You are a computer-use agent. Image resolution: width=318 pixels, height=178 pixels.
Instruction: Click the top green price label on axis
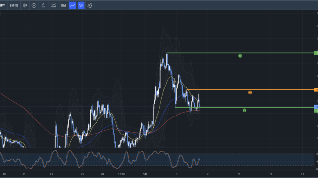[316, 53]
